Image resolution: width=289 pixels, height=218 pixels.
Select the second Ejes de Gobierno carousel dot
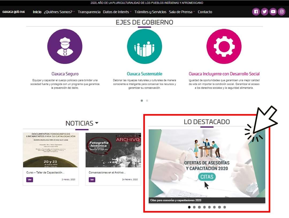click(x=147, y=101)
